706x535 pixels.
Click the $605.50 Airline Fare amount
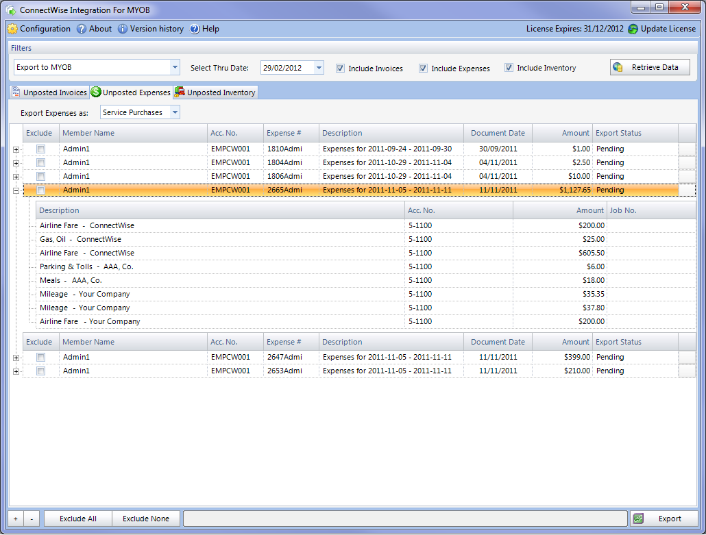pyautogui.click(x=591, y=253)
